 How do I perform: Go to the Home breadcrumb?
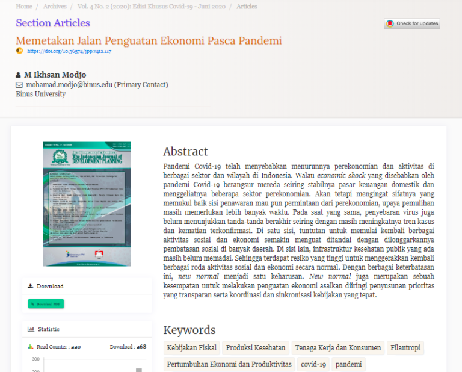24,7
